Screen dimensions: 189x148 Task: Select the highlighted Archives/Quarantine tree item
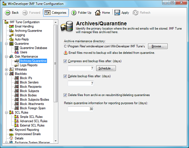[33, 61]
